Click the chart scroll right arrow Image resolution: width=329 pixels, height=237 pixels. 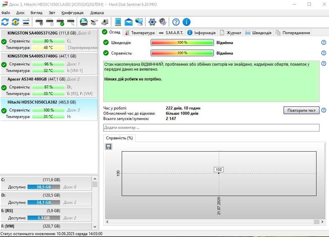322,222
